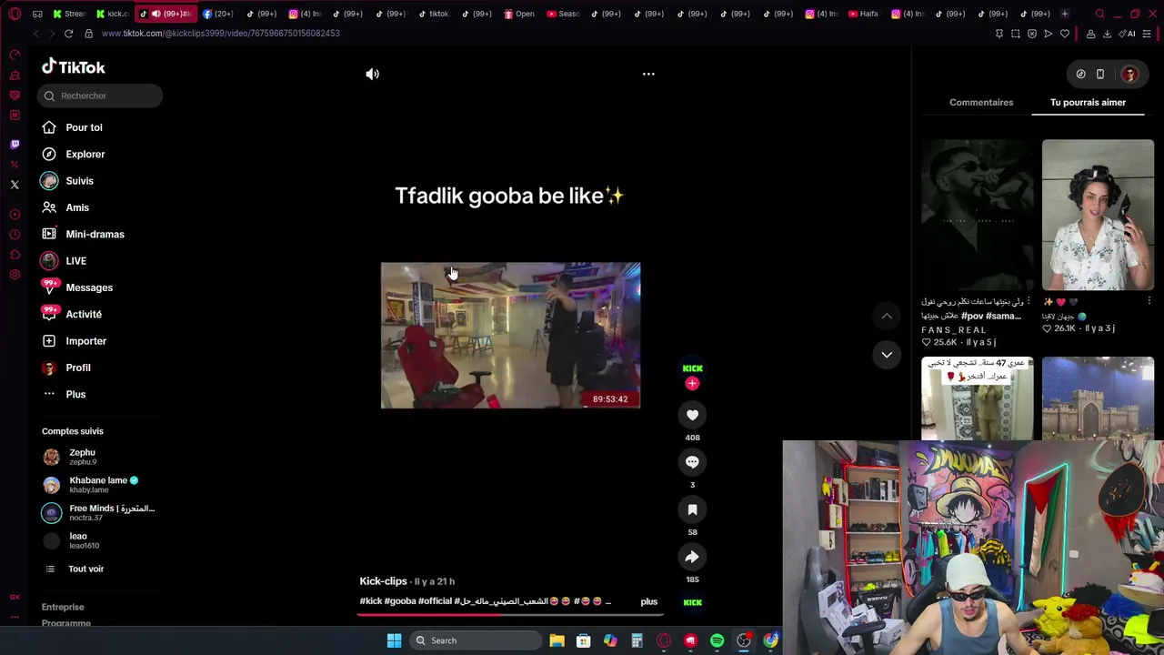Viewport: 1164px width, 655px height.
Task: Click the video playback progress bar
Action: [510, 614]
